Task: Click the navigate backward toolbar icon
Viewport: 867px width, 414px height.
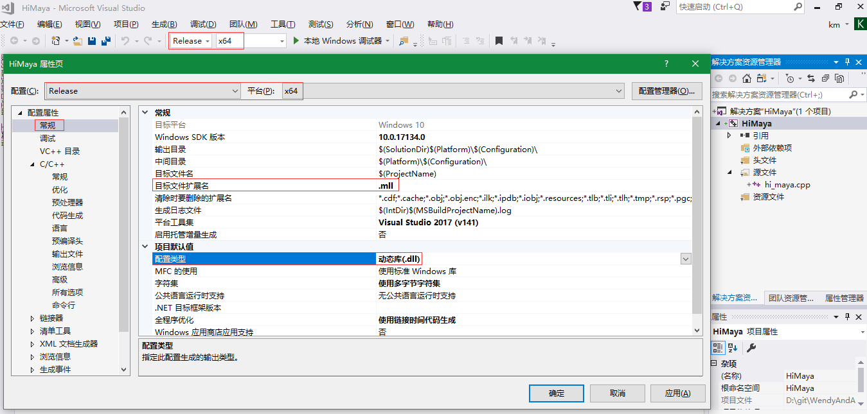Action: [x=14, y=40]
